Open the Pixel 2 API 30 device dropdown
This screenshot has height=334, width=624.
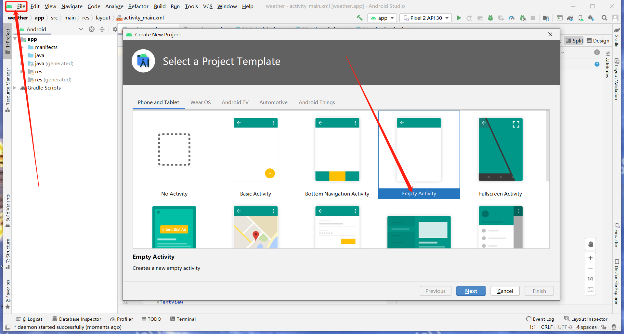click(426, 18)
